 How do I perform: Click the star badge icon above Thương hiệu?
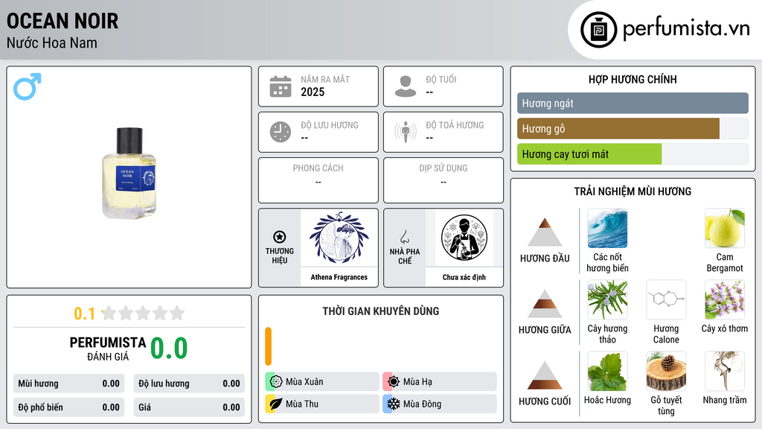(x=280, y=237)
